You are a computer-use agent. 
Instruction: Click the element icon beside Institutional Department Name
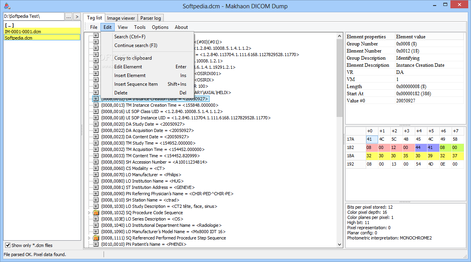coord(96,225)
